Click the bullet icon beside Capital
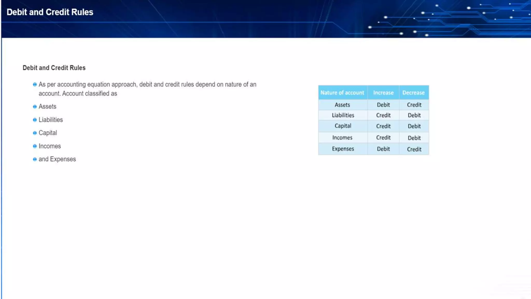This screenshot has height=299, width=531. [35, 133]
